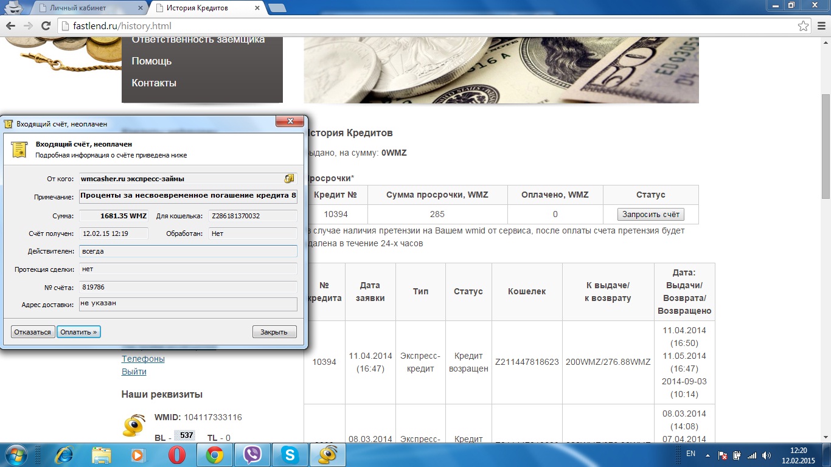Click the wallet field Z286181370032
Screen dimensions: 831x467
[x=253, y=215]
